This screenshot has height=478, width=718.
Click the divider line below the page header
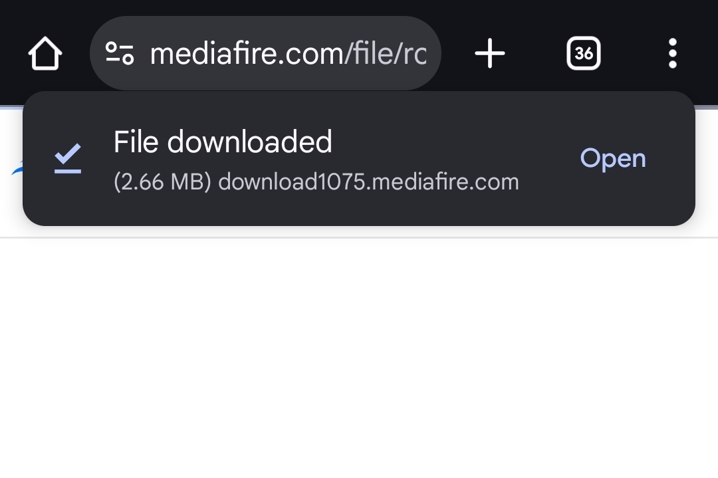tap(359, 237)
